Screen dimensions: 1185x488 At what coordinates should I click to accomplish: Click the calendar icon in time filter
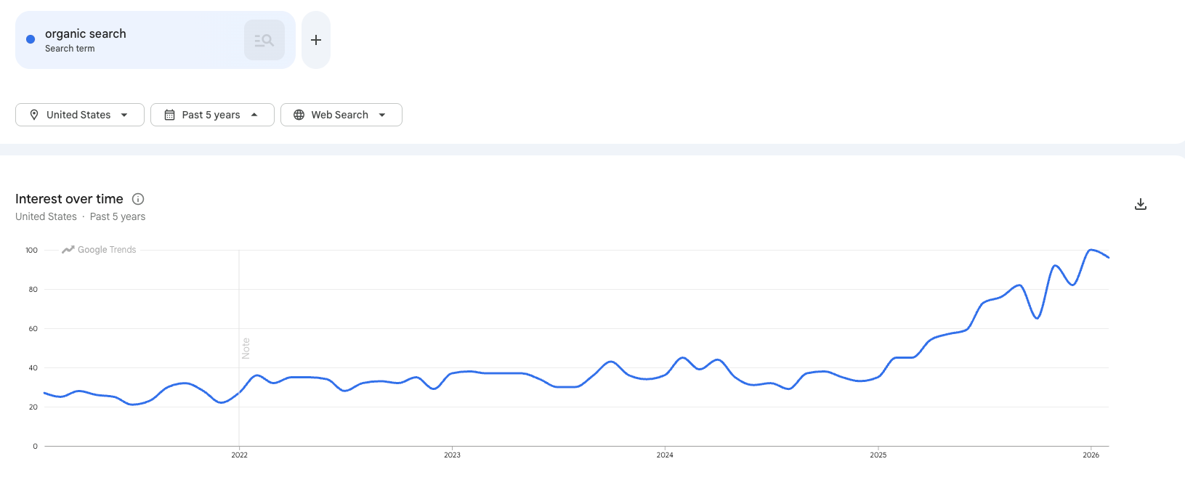click(x=169, y=115)
